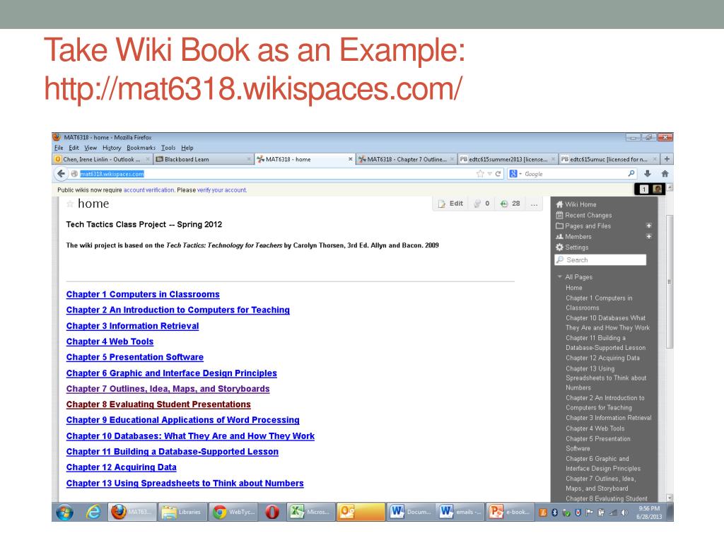
Task: Open the more options ellipsis menu
Action: click(x=534, y=204)
